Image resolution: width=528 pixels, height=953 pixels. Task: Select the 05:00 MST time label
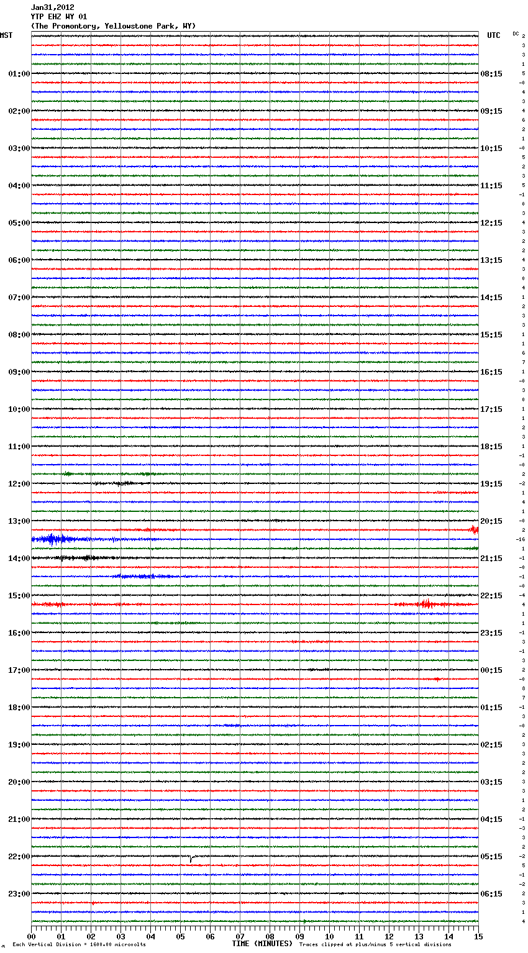pyautogui.click(x=19, y=223)
